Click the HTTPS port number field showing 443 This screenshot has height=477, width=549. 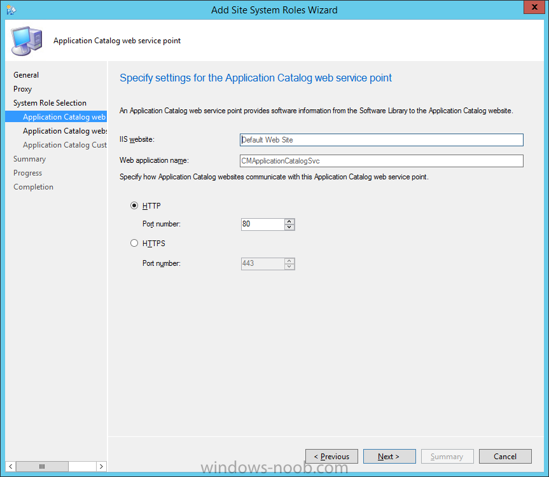tap(263, 264)
